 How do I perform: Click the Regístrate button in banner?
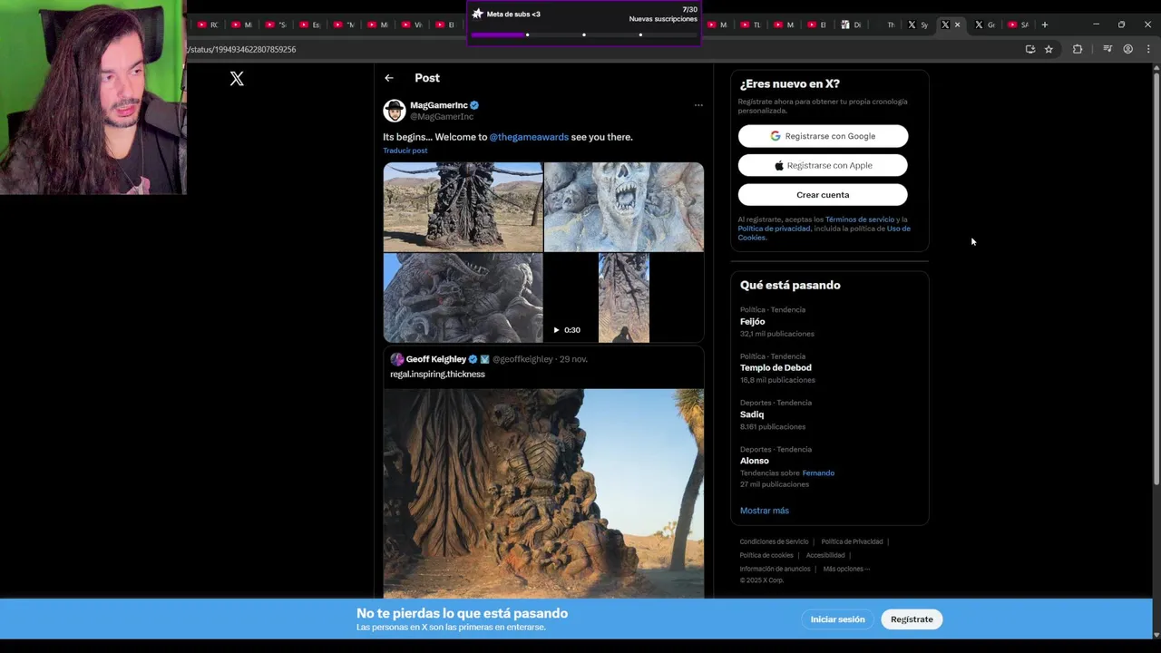[912, 619]
